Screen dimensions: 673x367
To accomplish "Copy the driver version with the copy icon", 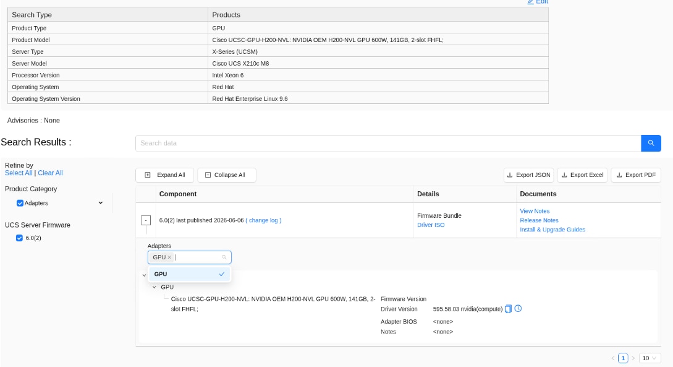I will point(508,309).
